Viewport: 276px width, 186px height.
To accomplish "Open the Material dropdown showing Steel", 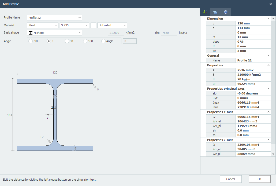I will tap(56, 25).
